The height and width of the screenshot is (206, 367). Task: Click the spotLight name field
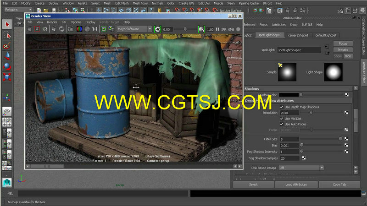299,50
